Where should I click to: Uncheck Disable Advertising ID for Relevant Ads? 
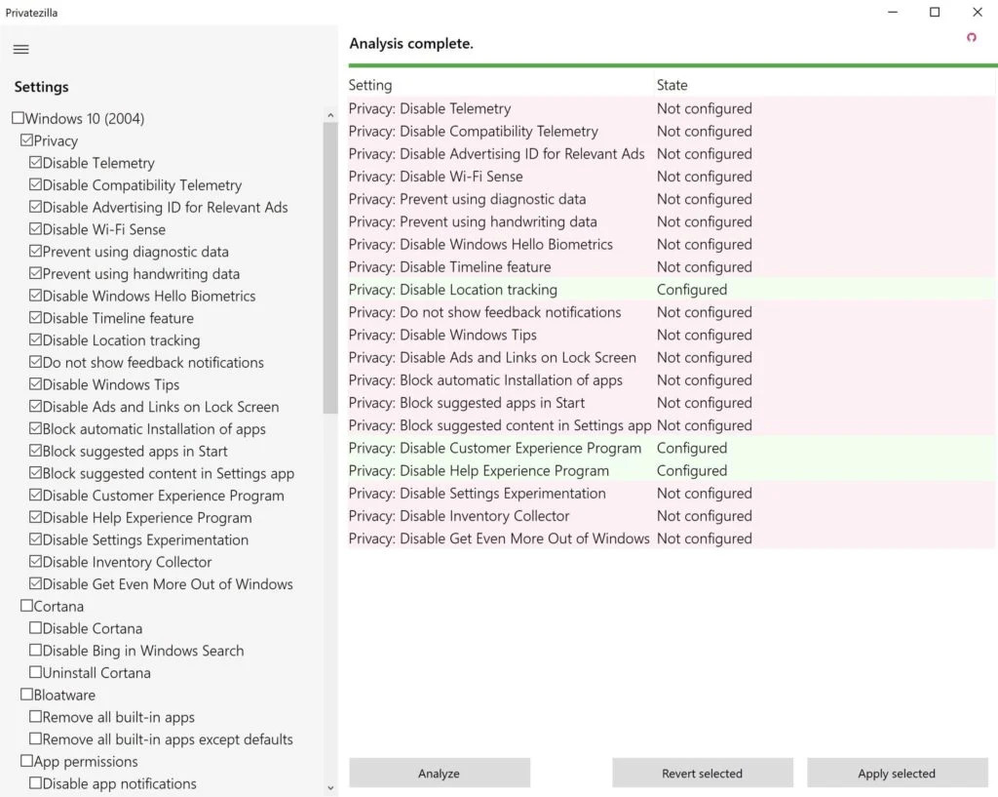click(36, 207)
